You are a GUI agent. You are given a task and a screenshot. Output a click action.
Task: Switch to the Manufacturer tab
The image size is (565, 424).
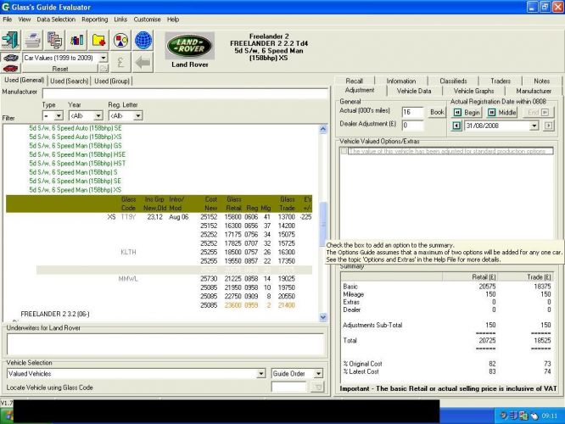tap(534, 91)
